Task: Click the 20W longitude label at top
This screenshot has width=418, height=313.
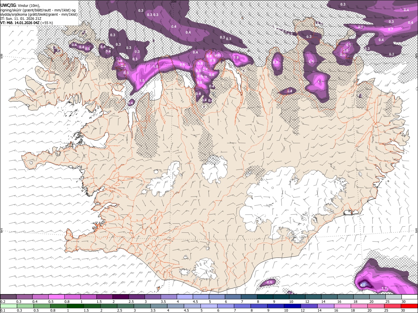Action: 173,2
